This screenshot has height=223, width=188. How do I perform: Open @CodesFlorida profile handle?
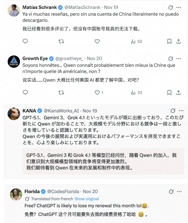(64, 192)
